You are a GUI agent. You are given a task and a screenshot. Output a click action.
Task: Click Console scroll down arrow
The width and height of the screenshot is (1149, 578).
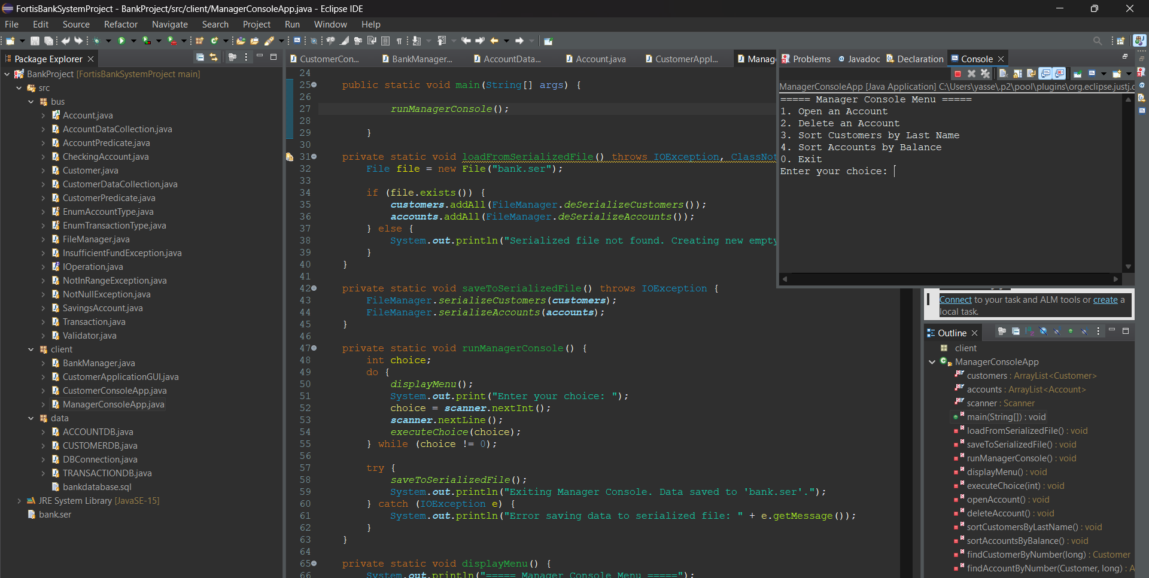(x=1129, y=267)
